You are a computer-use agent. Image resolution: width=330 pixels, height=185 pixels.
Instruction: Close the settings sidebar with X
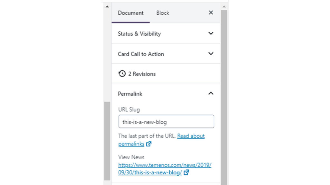(x=211, y=13)
